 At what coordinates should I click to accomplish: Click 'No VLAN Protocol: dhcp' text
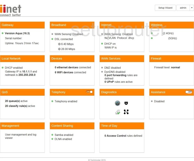pos(119,38)
